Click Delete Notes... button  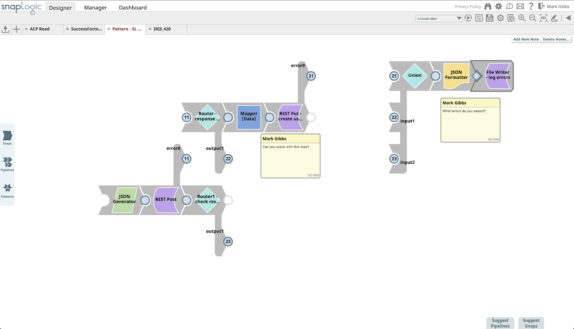[556, 39]
